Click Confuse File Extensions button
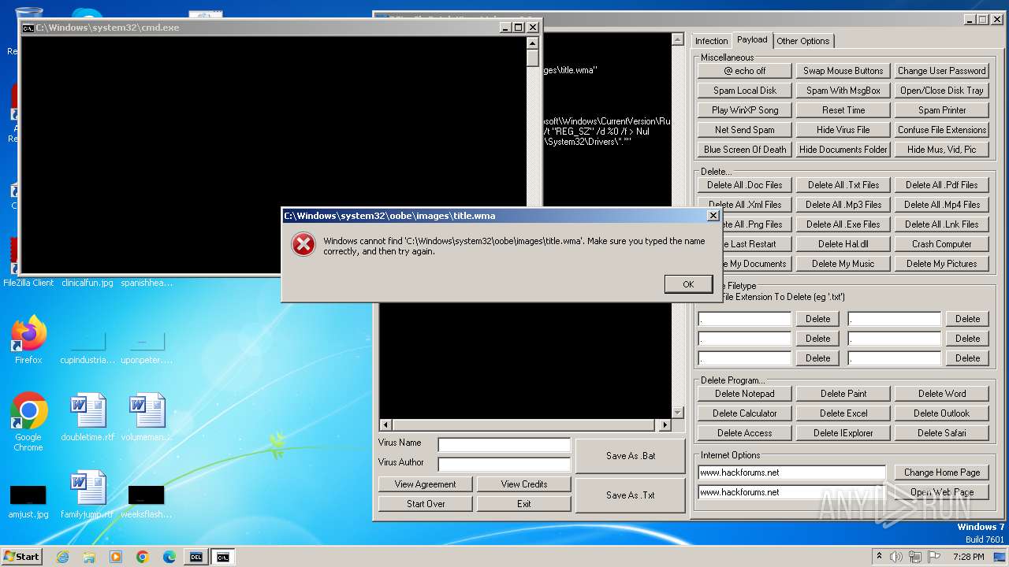The height and width of the screenshot is (567, 1009). pyautogui.click(x=942, y=130)
